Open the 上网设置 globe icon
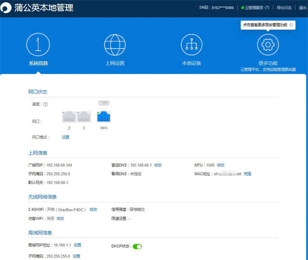 click(x=114, y=46)
